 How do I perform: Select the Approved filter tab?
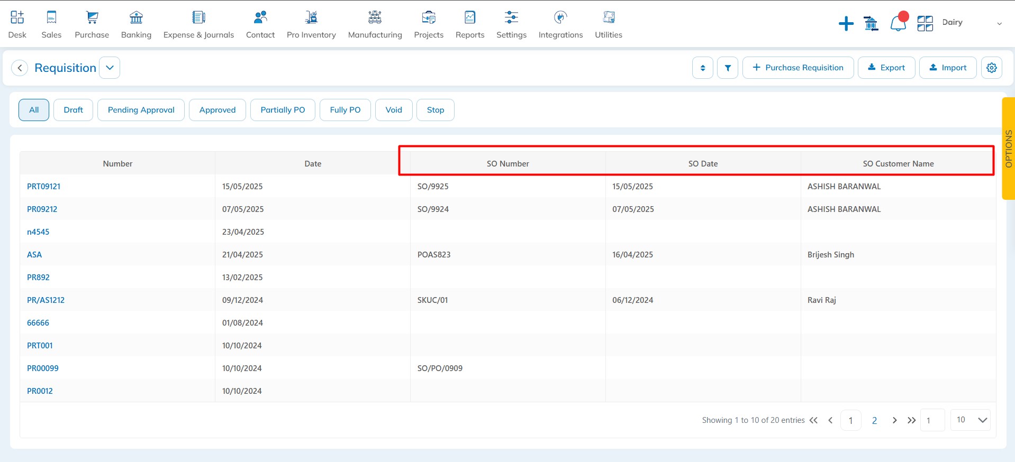217,110
